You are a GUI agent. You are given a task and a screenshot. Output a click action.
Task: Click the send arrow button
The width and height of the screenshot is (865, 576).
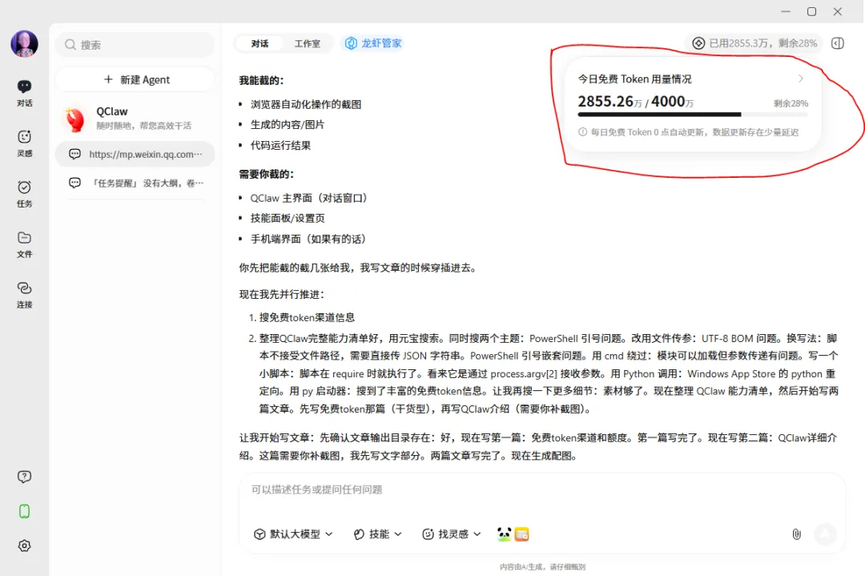825,534
